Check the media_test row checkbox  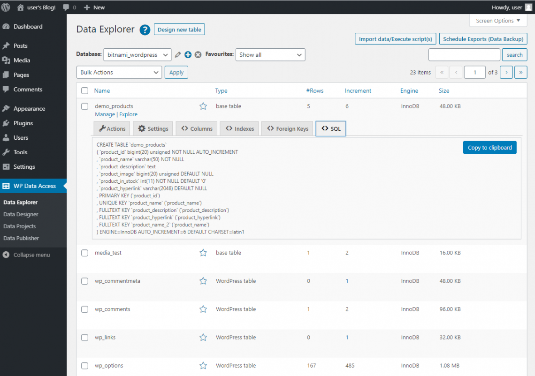tap(84, 253)
